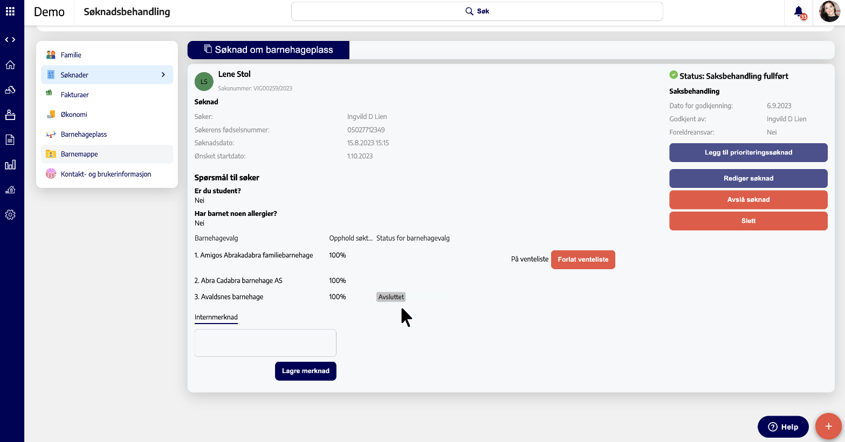The image size is (845, 442).
Task: Focus the Søk search field
Action: point(477,11)
